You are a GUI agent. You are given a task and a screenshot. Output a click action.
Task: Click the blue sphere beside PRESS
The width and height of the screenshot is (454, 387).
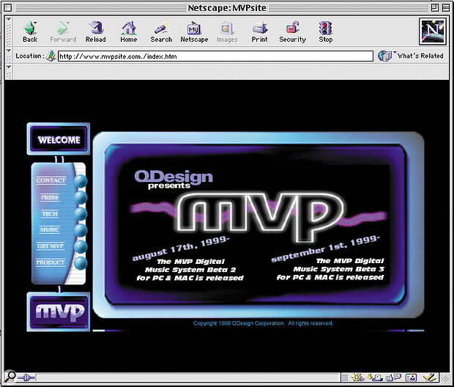[x=81, y=198]
